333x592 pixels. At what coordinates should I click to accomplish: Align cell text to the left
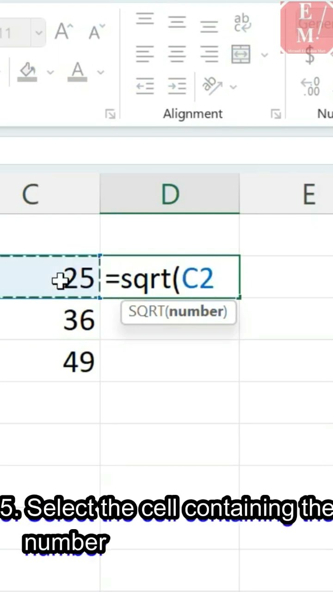145,55
